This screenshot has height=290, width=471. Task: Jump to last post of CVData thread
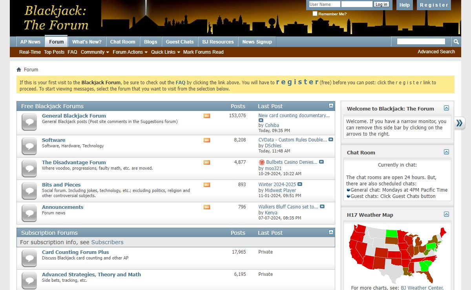tap(331, 140)
